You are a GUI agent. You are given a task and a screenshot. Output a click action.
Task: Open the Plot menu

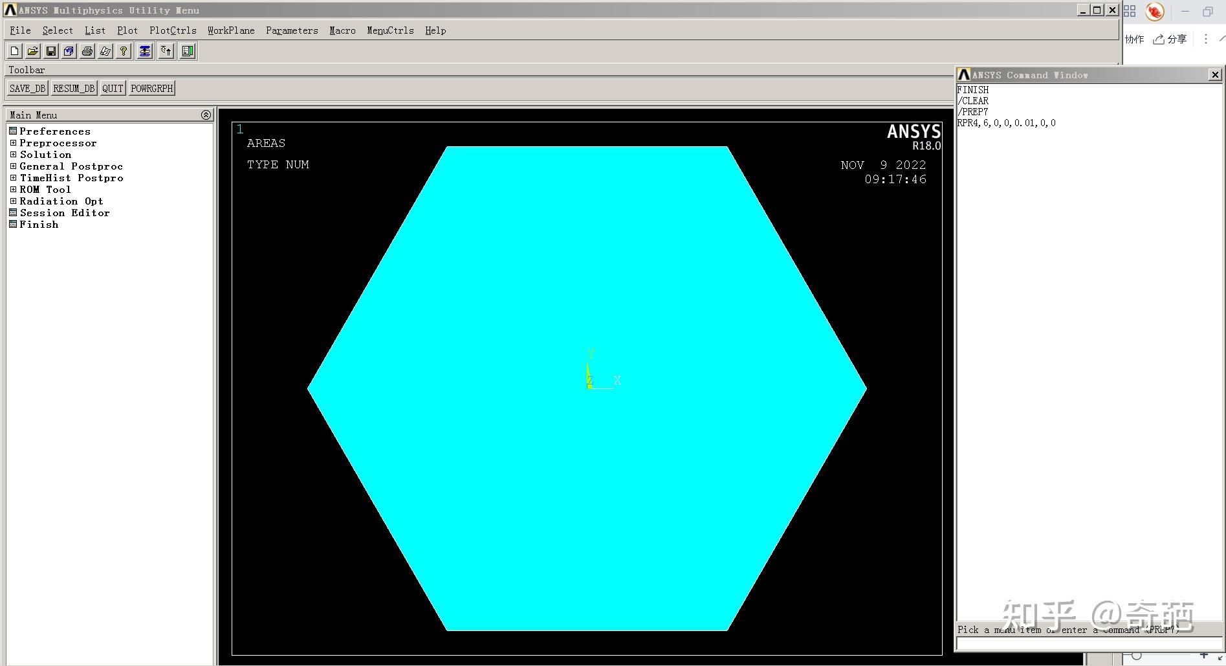127,30
